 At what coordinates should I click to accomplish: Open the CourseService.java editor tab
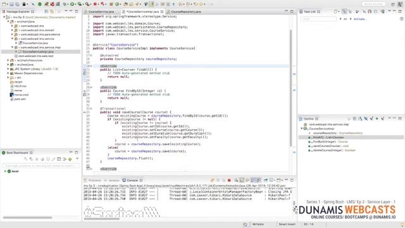pyautogui.click(x=101, y=11)
